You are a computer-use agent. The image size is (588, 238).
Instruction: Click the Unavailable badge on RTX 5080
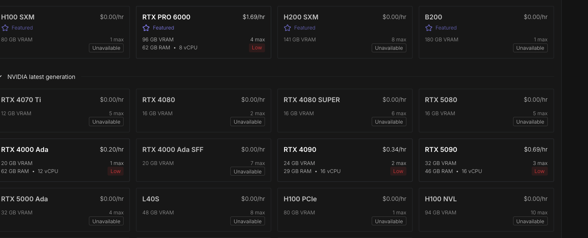pyautogui.click(x=530, y=122)
